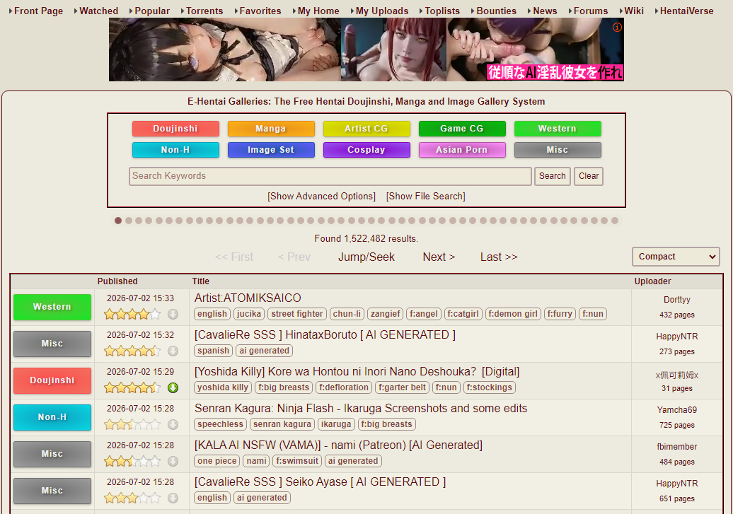Click the Search Keywords input field

point(330,176)
